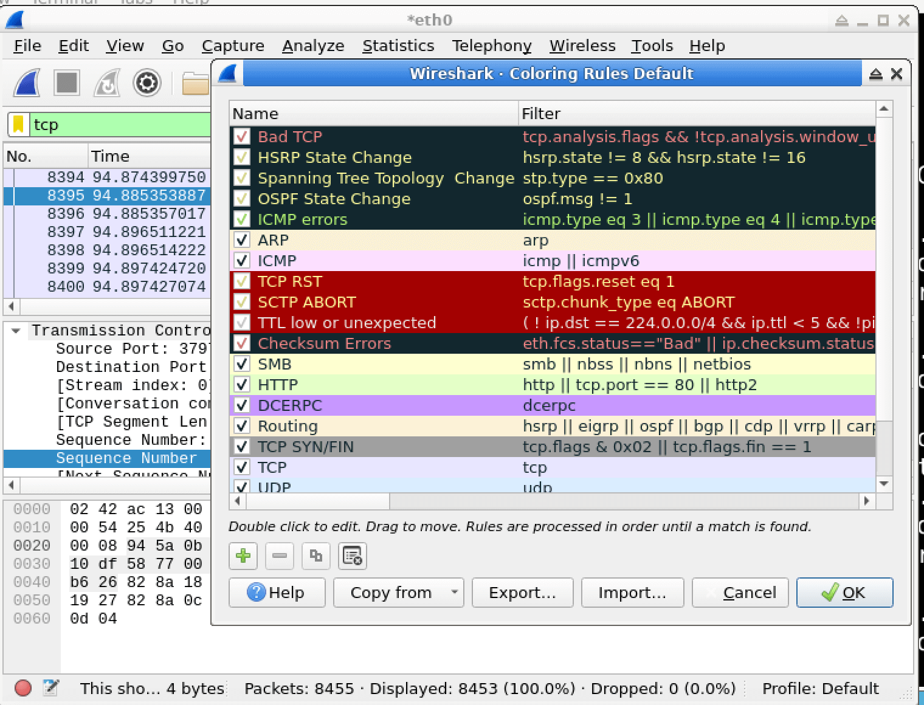Open the Wireless menu

[x=582, y=46]
